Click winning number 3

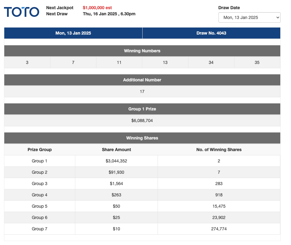27,62
